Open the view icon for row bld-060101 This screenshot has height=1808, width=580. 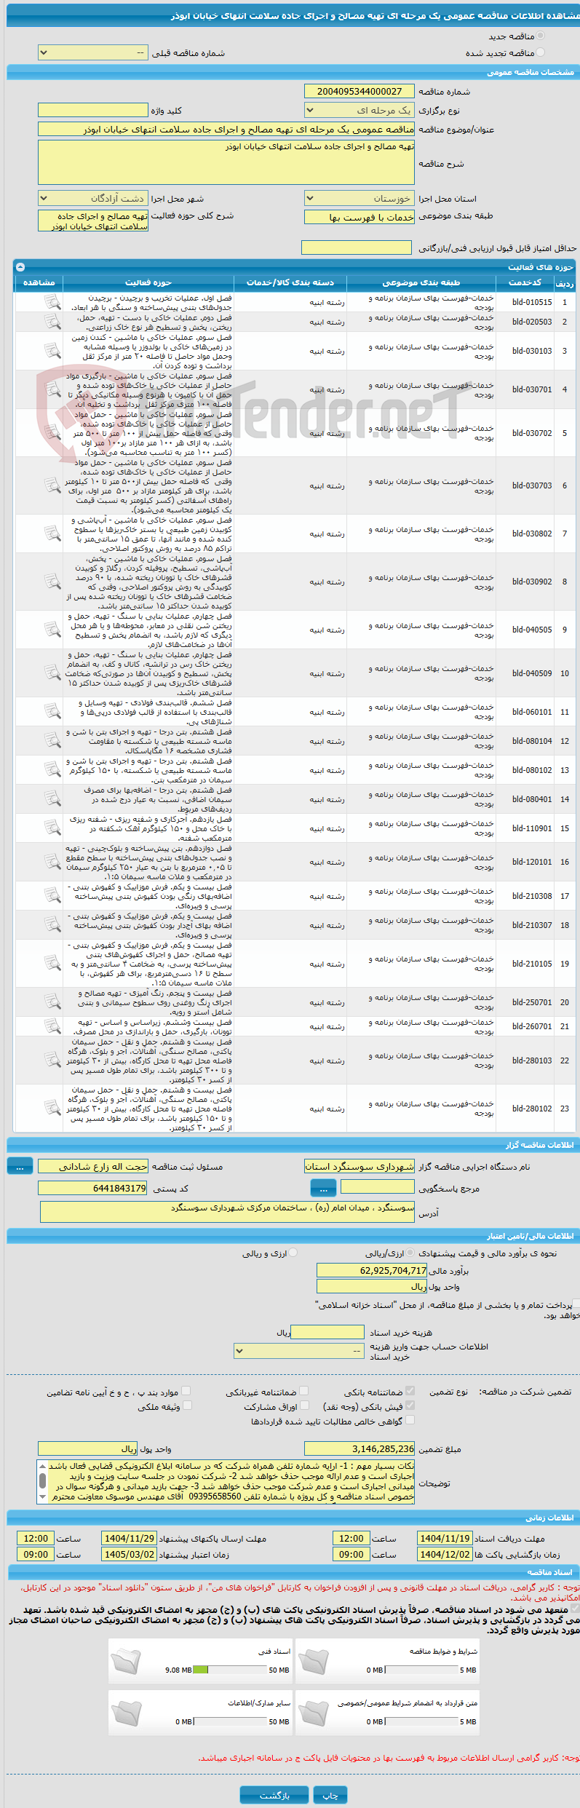coord(52,712)
